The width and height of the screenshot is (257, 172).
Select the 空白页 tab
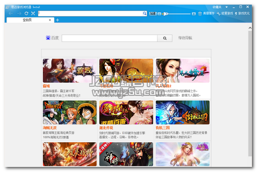30,20
